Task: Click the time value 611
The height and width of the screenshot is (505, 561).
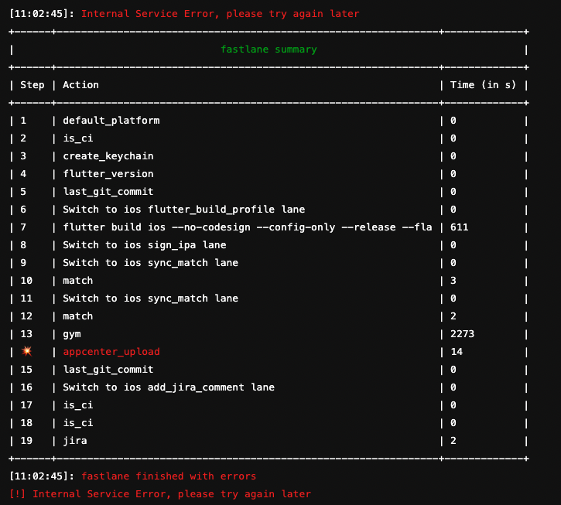Action: 460,227
